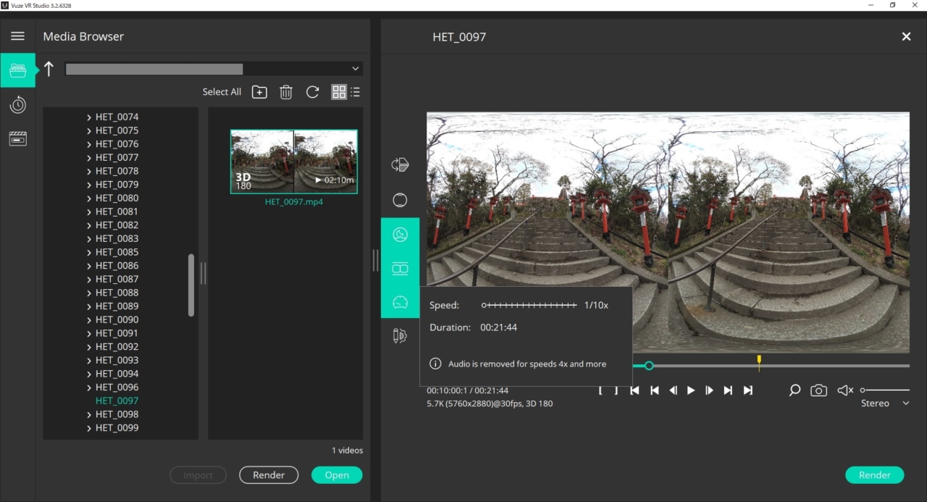
Task: Open the stitching tool icon
Action: click(x=400, y=164)
